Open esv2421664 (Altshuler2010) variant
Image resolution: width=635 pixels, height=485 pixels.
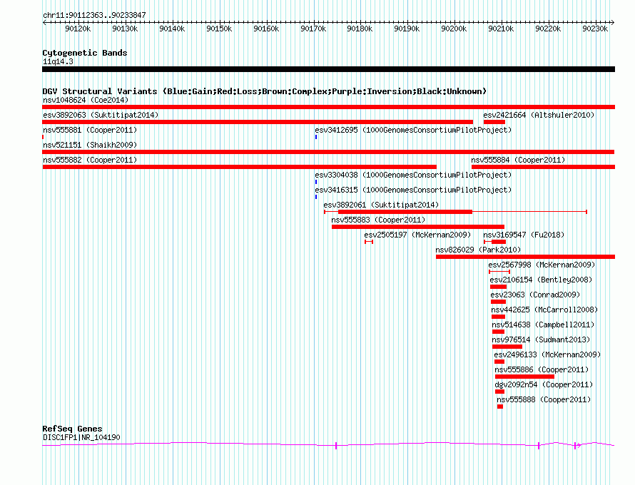(539, 115)
